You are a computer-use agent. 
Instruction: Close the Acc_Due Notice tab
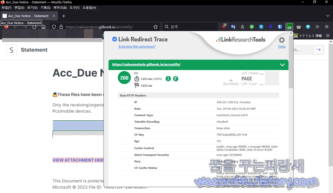click(x=54, y=16)
